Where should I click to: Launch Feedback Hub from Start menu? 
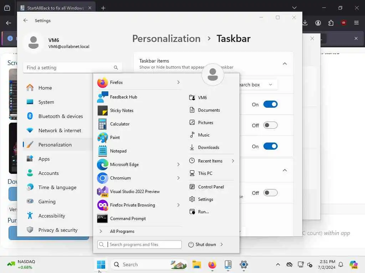[139, 97]
